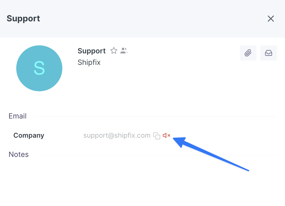
Task: Click the Company email type label
Action: (29, 136)
